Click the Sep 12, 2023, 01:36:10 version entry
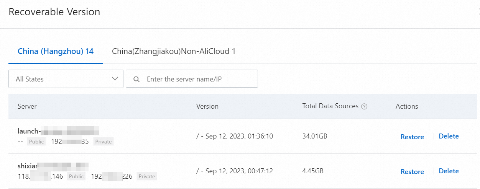 coord(235,136)
